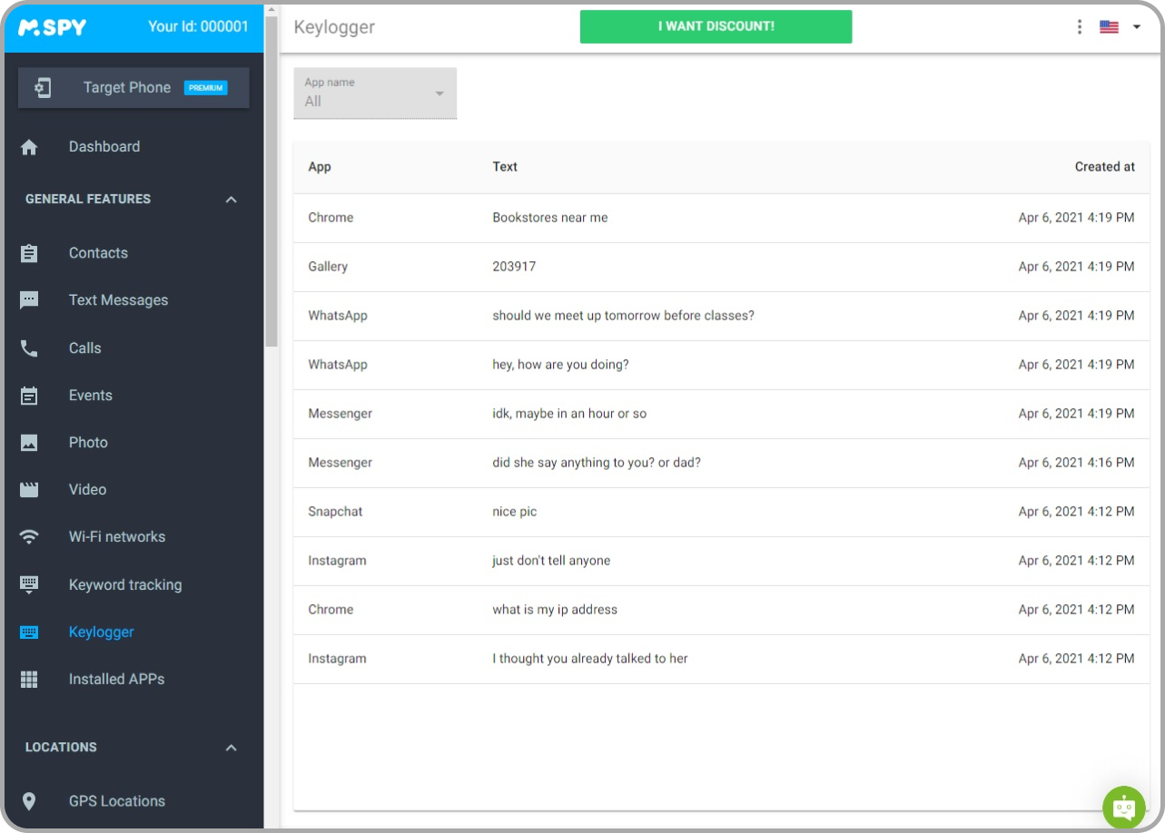
Task: Go to Contacts in the sidebar
Action: coord(98,253)
